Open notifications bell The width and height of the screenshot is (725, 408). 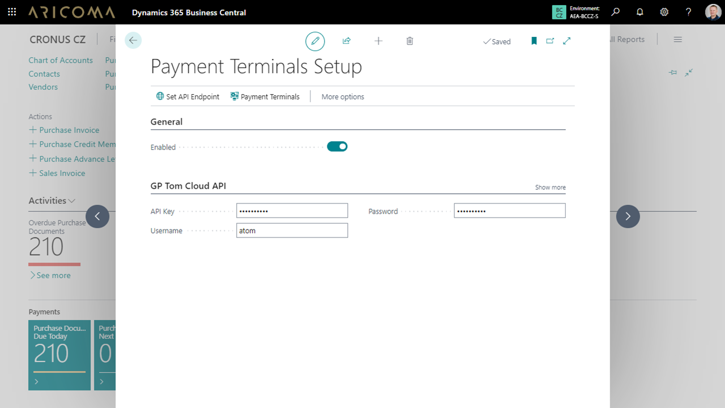click(x=640, y=12)
